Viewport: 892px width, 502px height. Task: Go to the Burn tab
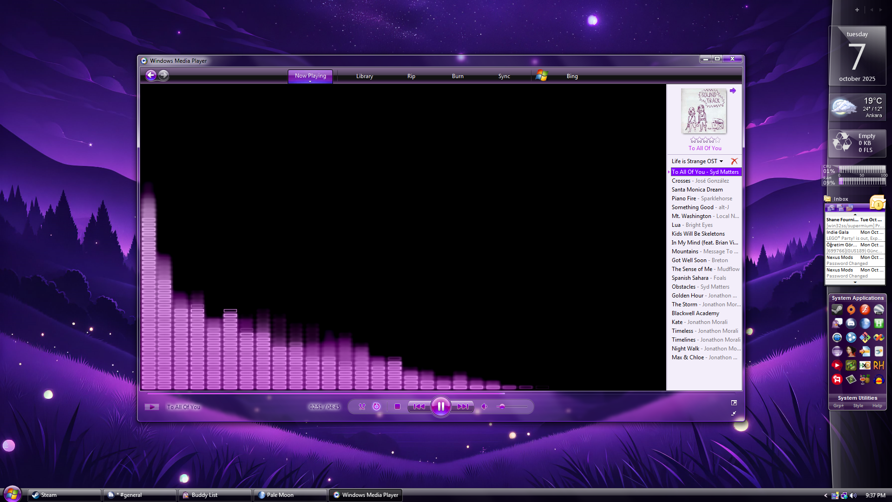458,76
